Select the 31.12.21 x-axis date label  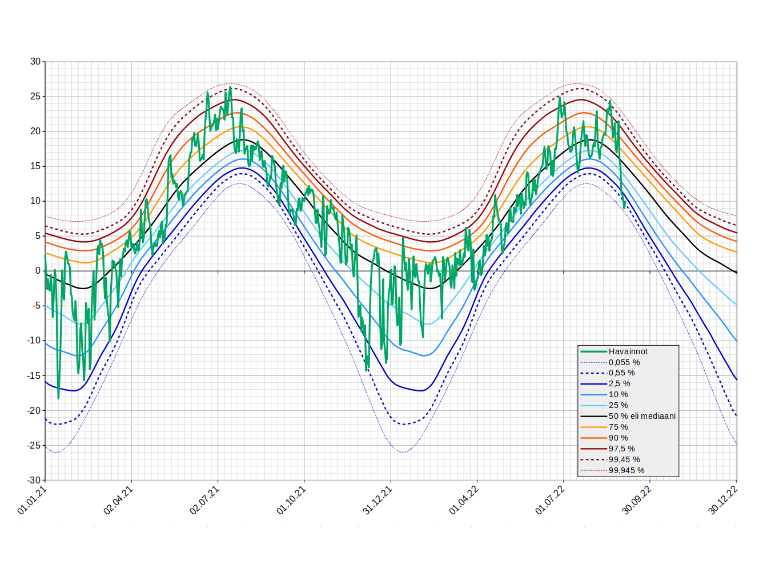[378, 501]
